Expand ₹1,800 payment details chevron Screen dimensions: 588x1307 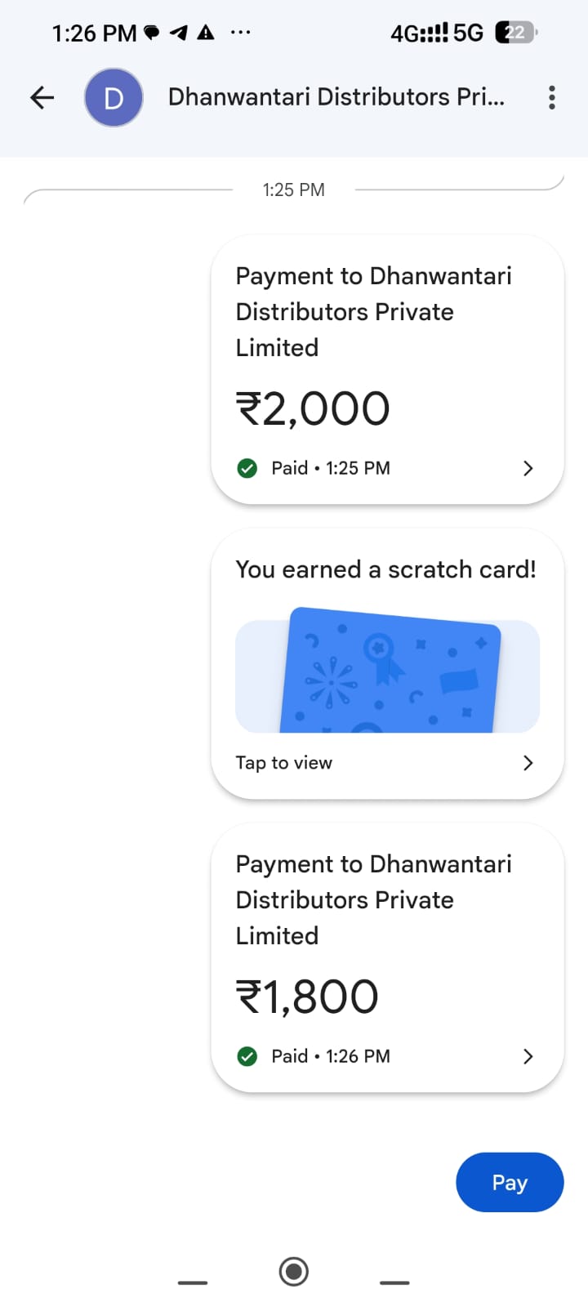pyautogui.click(x=528, y=1056)
